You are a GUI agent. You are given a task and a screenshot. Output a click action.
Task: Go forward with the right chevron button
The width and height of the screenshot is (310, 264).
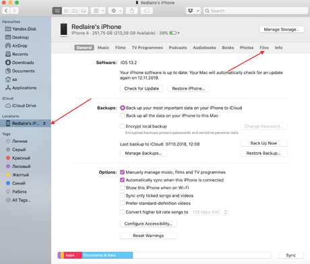pyautogui.click(x=14, y=11)
